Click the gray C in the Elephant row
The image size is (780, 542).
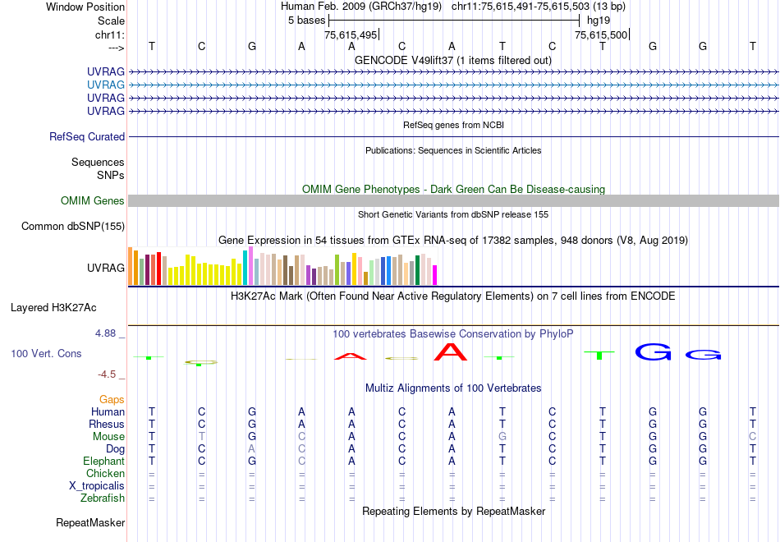[x=301, y=461]
